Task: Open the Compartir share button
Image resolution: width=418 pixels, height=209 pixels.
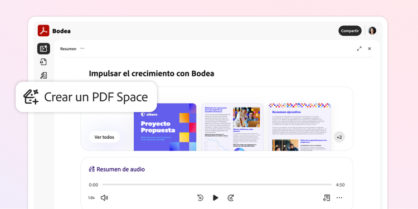Action: (350, 31)
